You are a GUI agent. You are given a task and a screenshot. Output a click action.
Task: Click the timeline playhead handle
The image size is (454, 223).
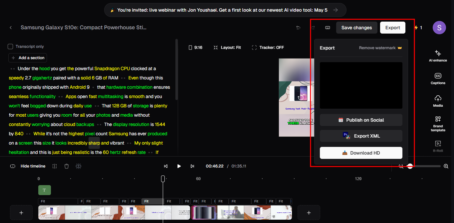click(163, 179)
